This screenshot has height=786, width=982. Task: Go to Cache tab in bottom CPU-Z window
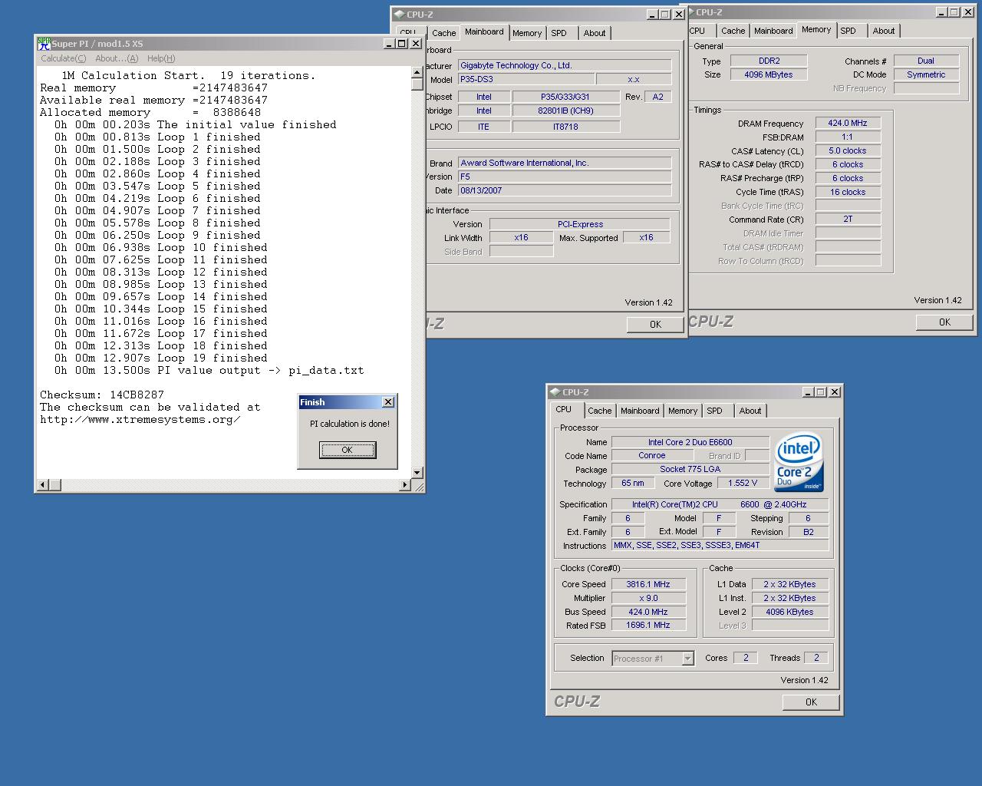600,411
